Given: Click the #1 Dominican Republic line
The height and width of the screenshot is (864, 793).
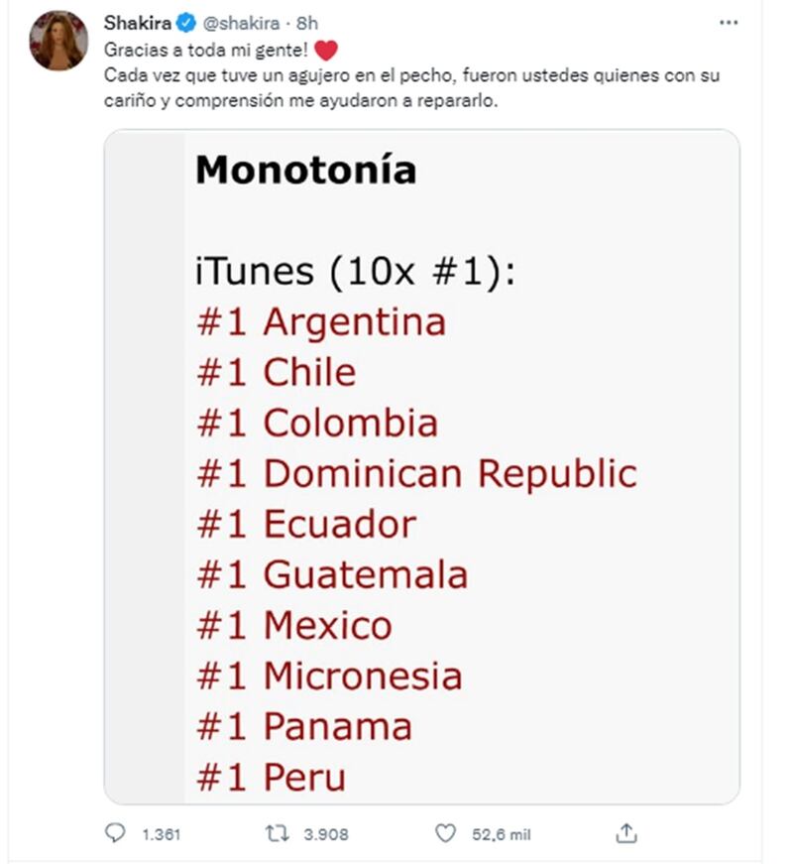Looking at the screenshot, I should 417,474.
